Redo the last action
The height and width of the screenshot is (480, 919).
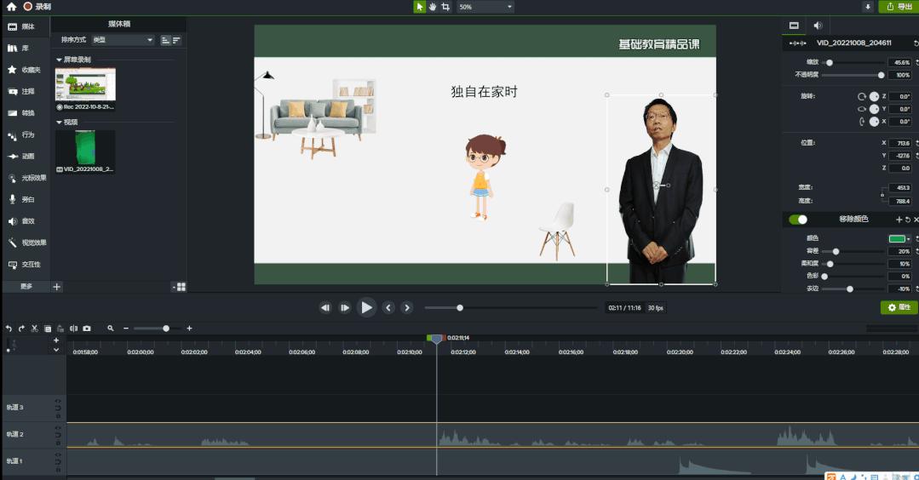point(21,329)
